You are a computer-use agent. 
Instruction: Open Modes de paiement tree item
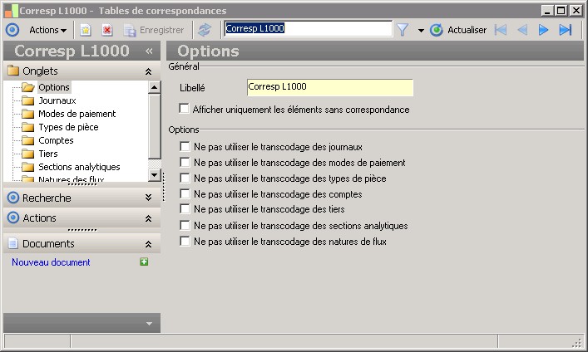tap(77, 114)
